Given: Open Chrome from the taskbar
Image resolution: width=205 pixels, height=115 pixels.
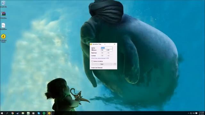Looking at the screenshot, I should (x=12, y=113).
